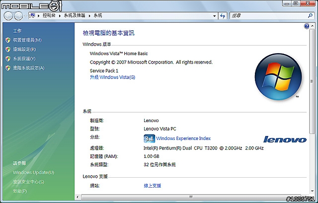The image size is (318, 203).
Task: Click the 3.1 experience score badge
Action: [x=149, y=138]
